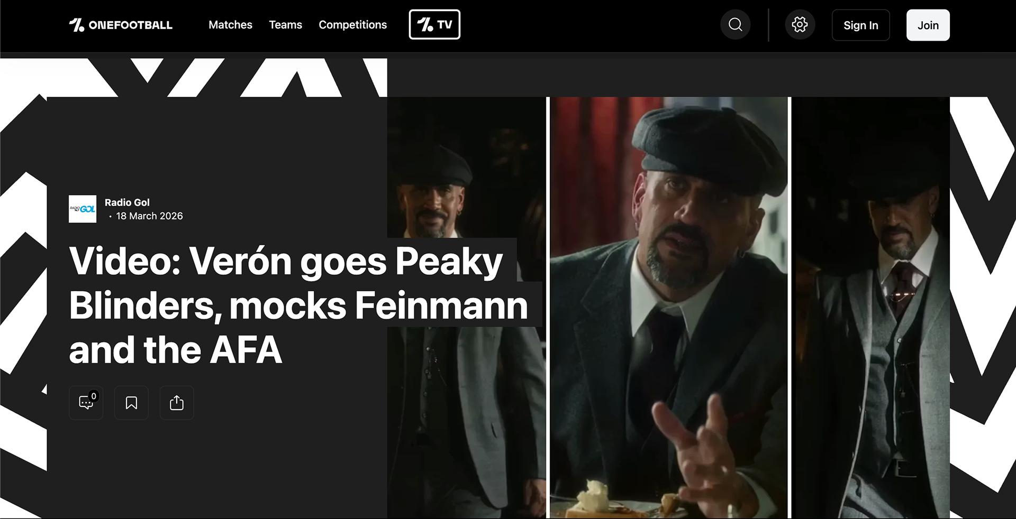The width and height of the screenshot is (1016, 519).
Task: Open the comments speech-bubble icon
Action: click(x=85, y=403)
